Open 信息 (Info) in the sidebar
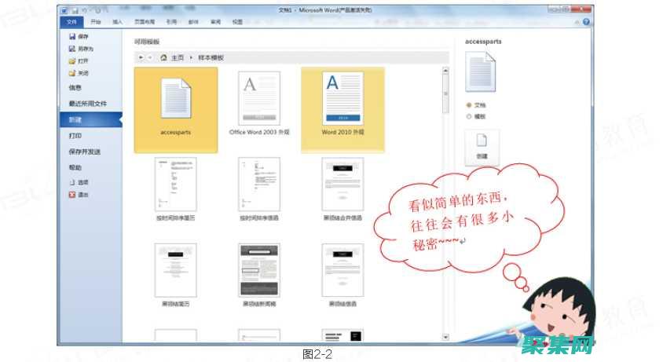The image size is (663, 362). coord(75,87)
